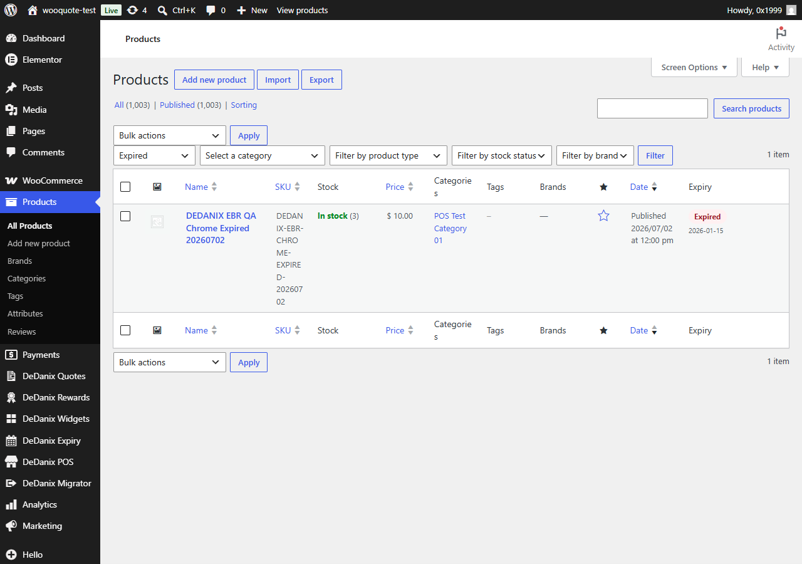The image size is (802, 564).
Task: Sort by the Price column header
Action: click(399, 187)
